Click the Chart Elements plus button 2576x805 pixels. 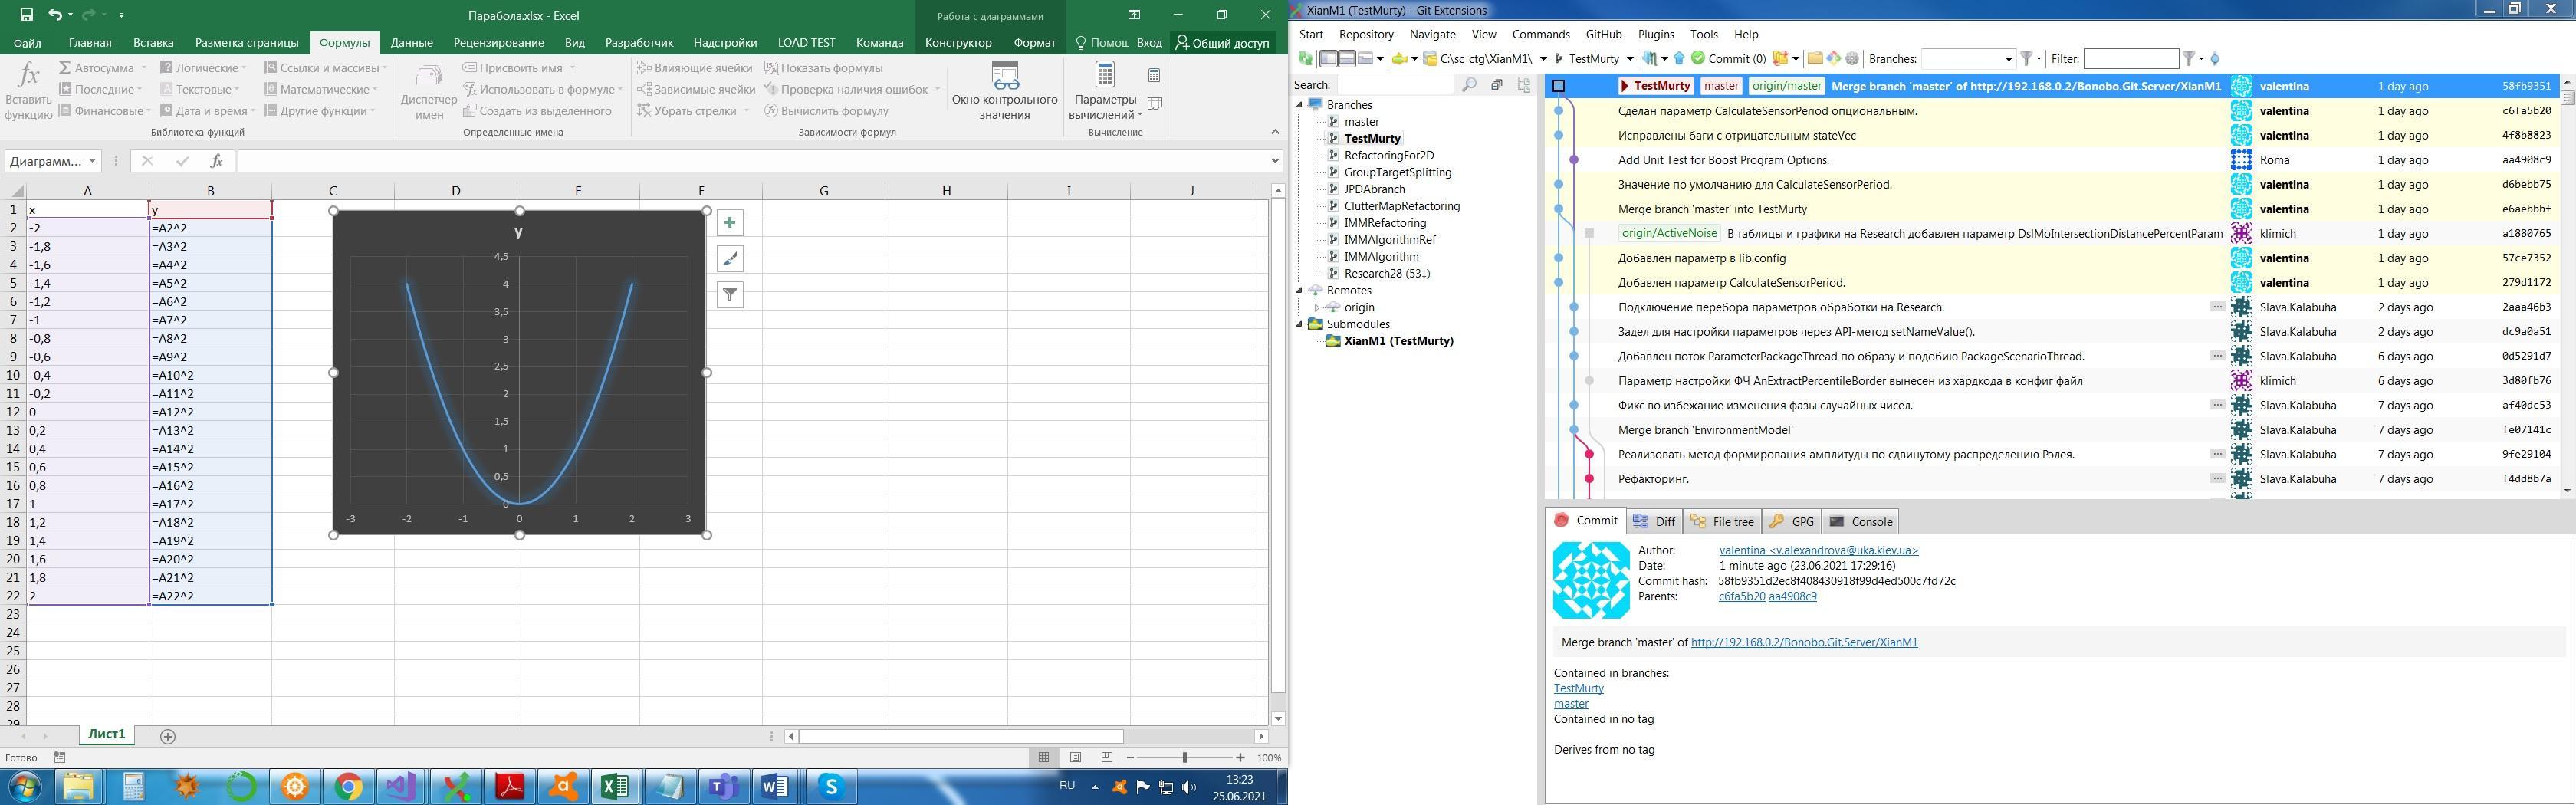(x=730, y=223)
